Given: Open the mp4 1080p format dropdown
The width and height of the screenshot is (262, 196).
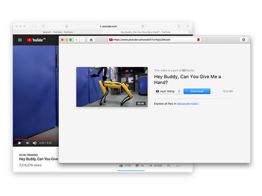Looking at the screenshot, I should pyautogui.click(x=167, y=91).
